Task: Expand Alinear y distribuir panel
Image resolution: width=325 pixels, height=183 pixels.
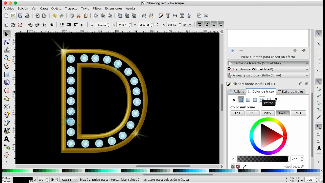Action: (268, 75)
